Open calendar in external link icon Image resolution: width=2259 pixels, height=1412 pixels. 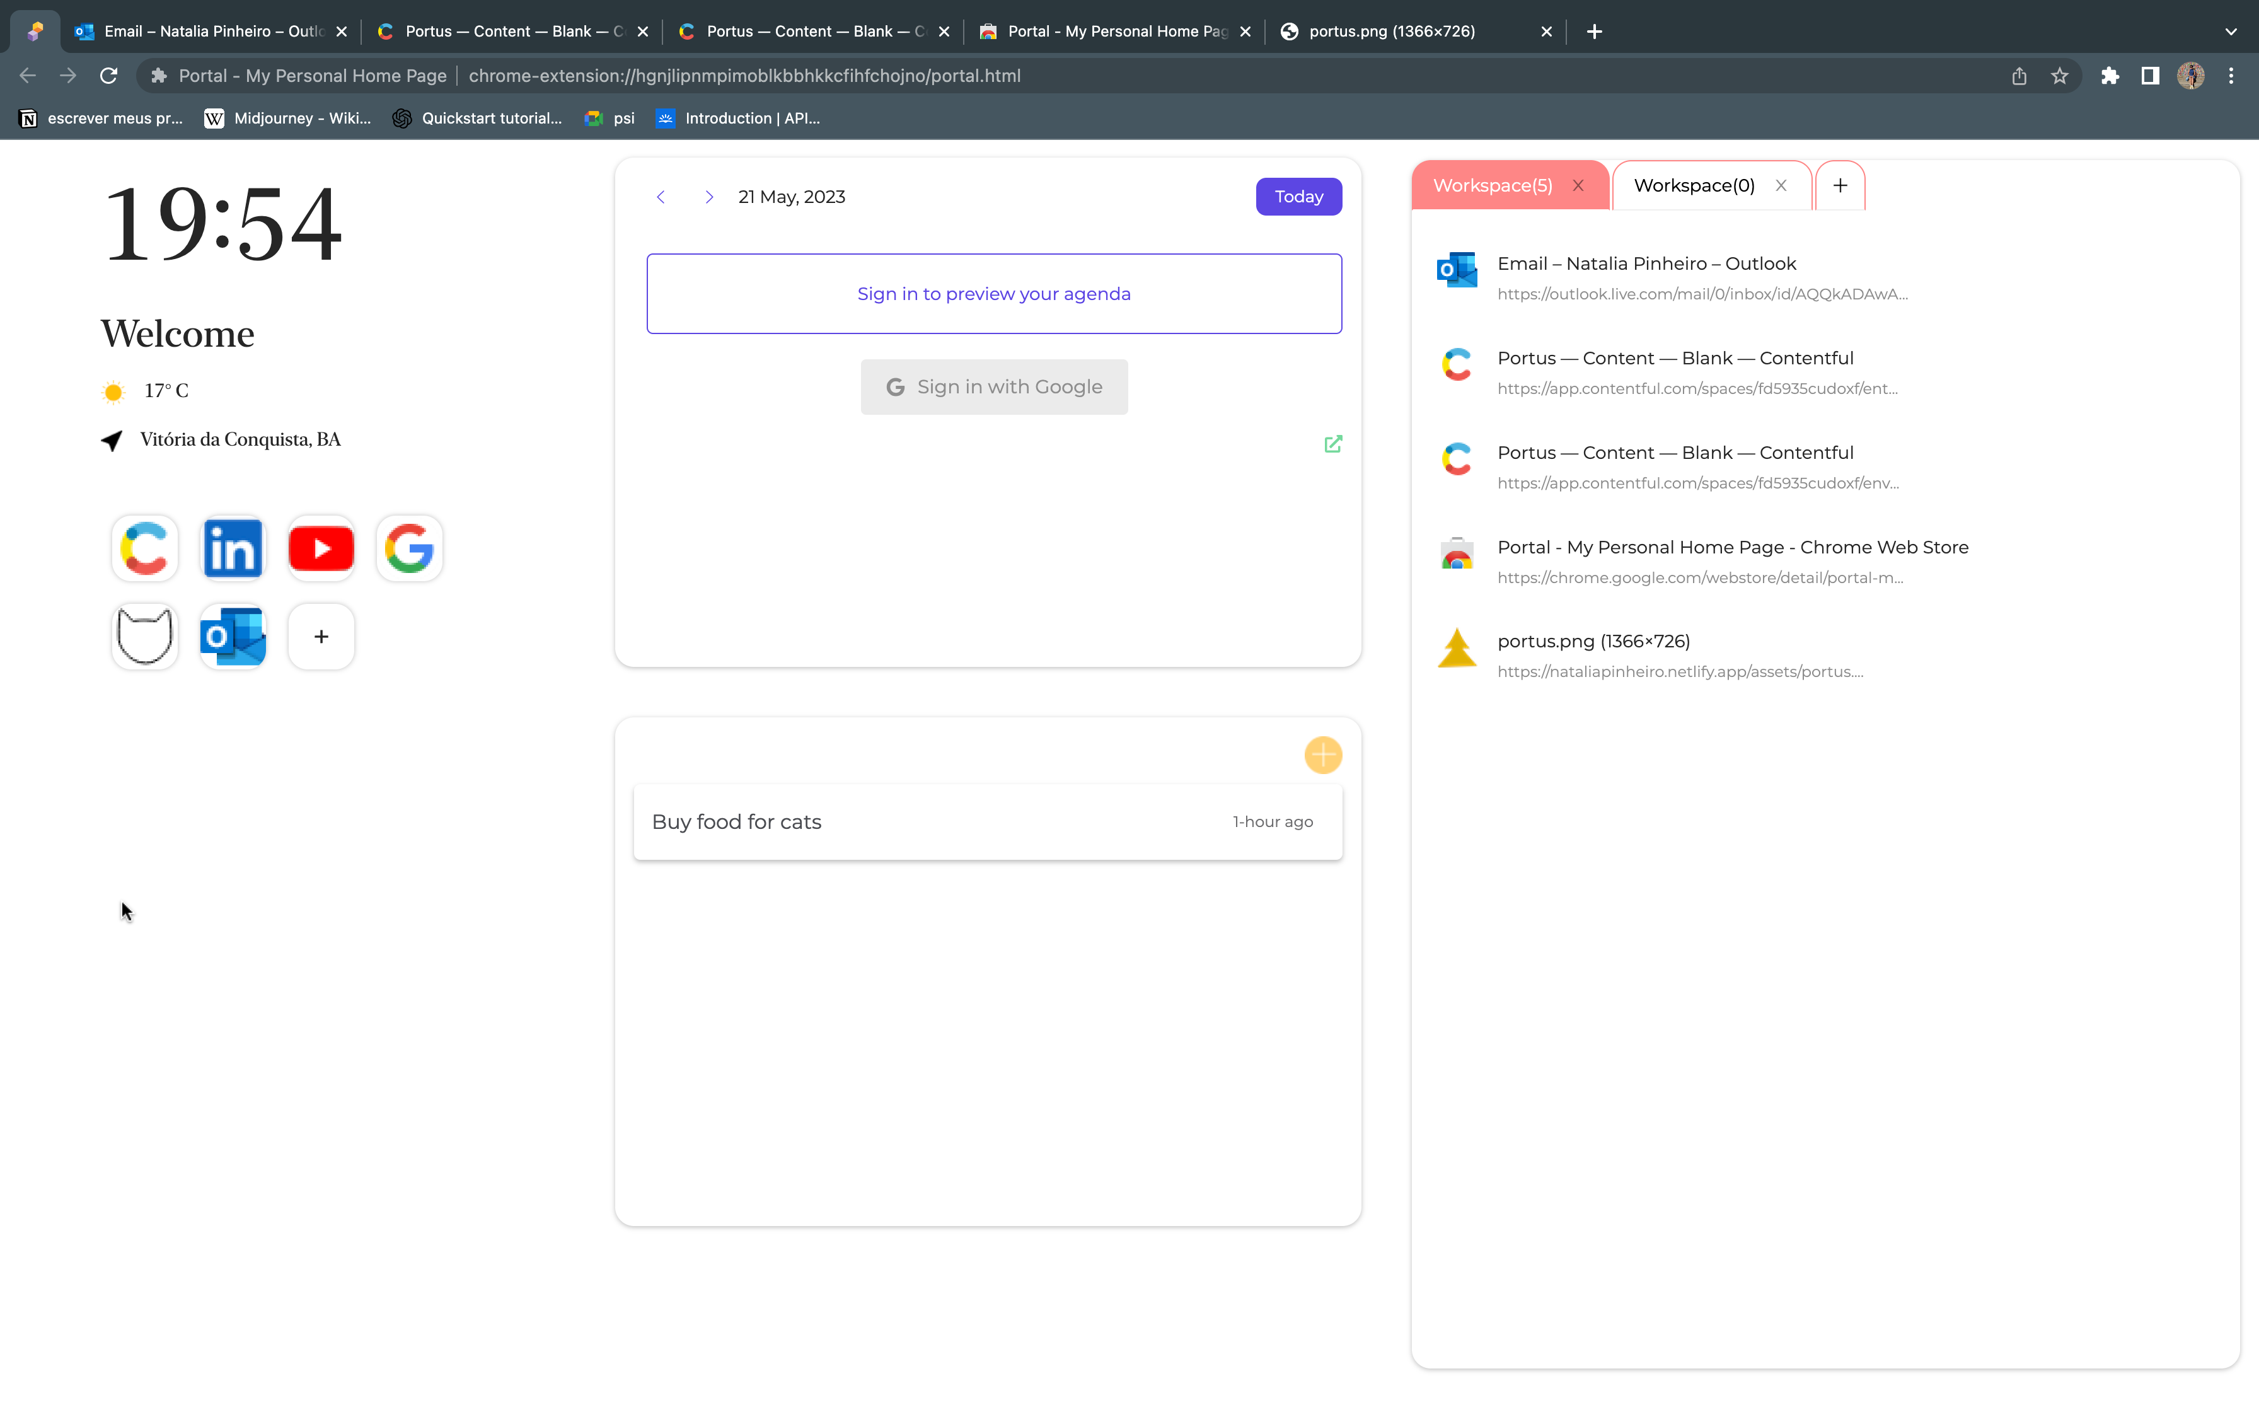coord(1333,444)
